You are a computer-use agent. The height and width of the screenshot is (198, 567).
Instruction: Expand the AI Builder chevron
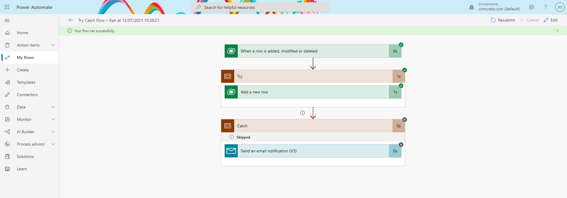coord(53,132)
